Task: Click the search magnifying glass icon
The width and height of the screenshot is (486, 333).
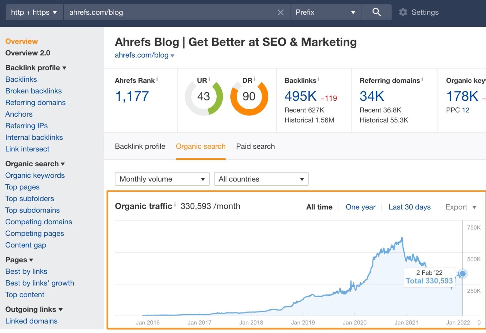Action: point(377,12)
